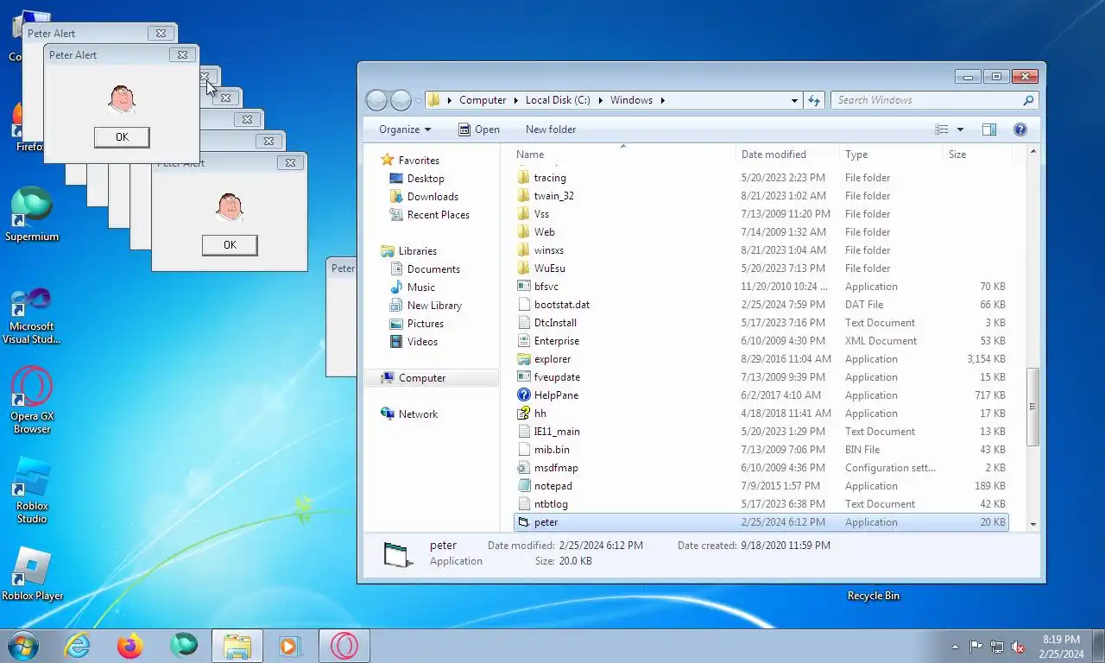
Task: Open the help question mark icon
Action: pos(1020,129)
